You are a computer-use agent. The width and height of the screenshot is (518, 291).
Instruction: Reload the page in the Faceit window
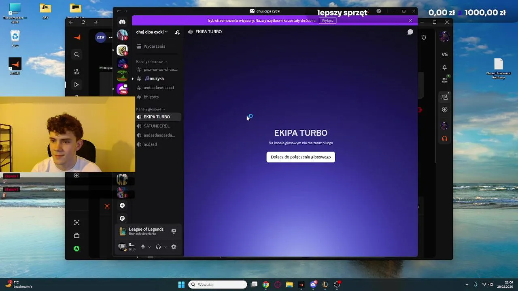click(x=83, y=22)
